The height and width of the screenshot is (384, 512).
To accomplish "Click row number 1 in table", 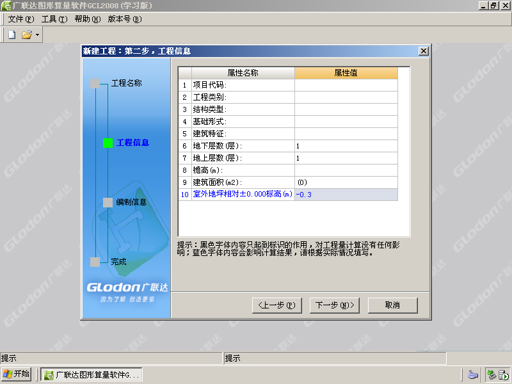I will 185,85.
